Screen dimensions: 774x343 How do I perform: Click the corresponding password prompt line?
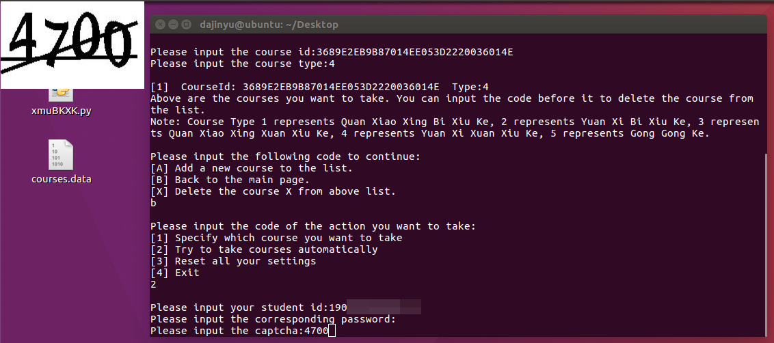(x=273, y=319)
